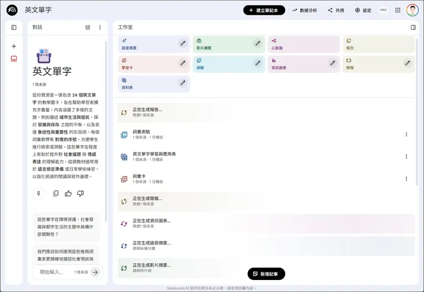Screen dimensions: 424x292
Task: Customize 資料表 with pencil icon
Action: 183,83
